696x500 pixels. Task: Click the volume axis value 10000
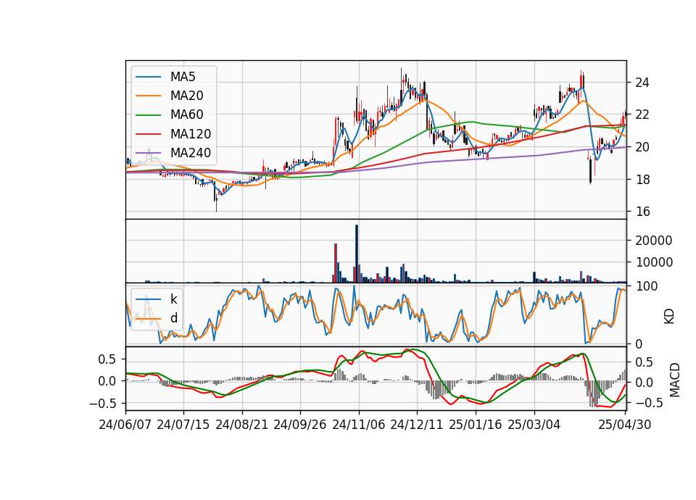[654, 262]
